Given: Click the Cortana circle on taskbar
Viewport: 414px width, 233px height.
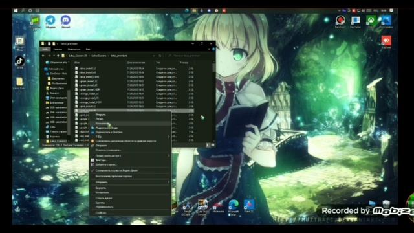Looking at the screenshot, I should click(x=30, y=10).
